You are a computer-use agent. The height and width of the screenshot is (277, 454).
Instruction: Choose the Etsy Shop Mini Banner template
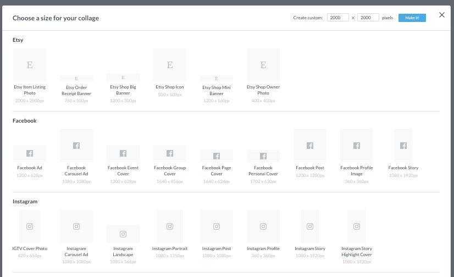pos(217,79)
